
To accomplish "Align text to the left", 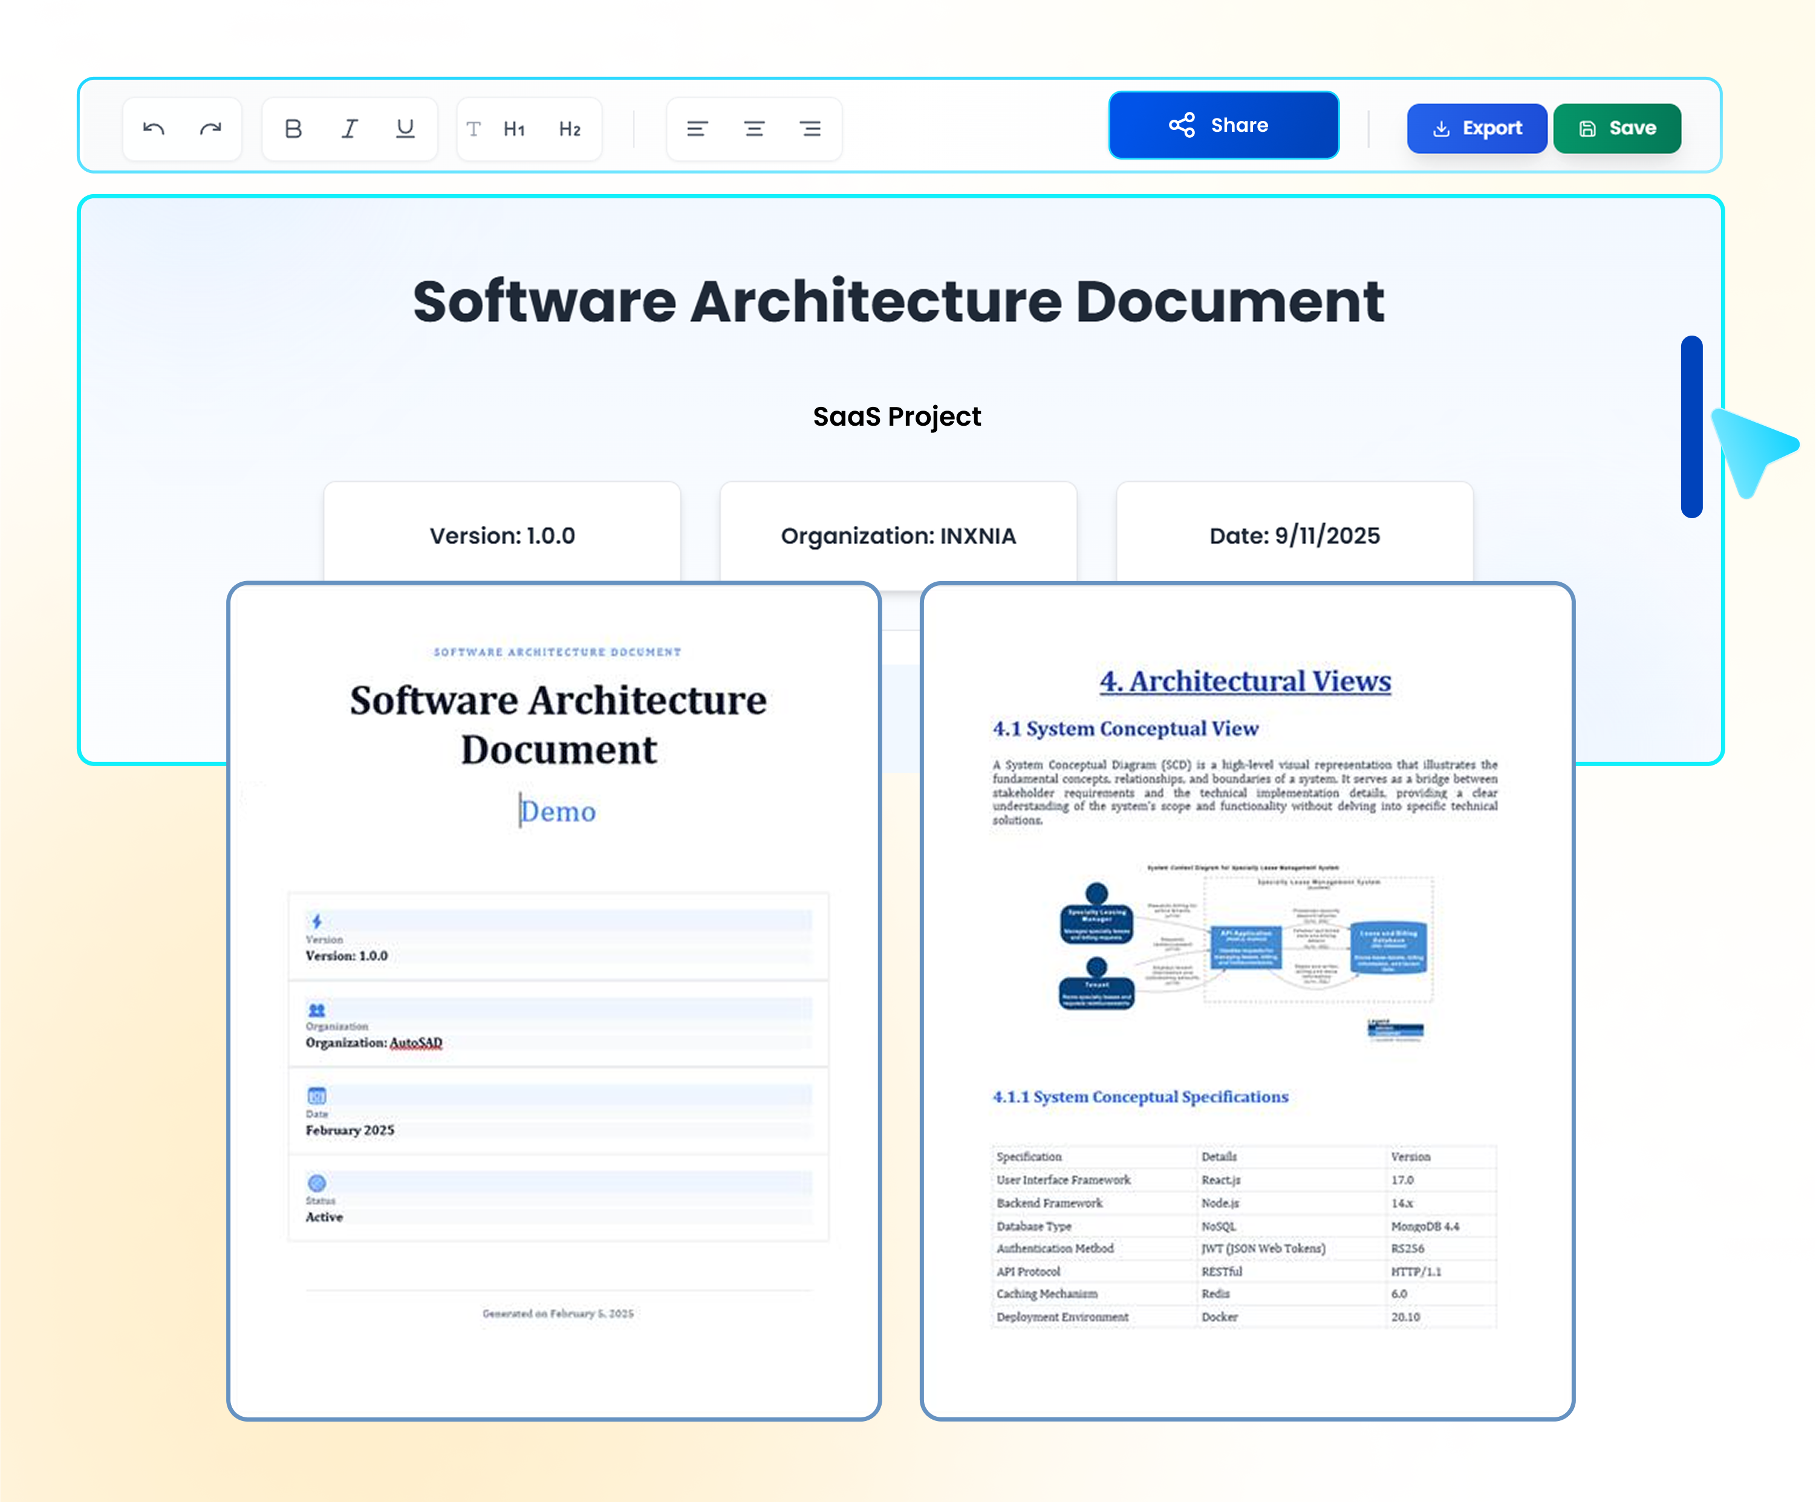I will [697, 129].
